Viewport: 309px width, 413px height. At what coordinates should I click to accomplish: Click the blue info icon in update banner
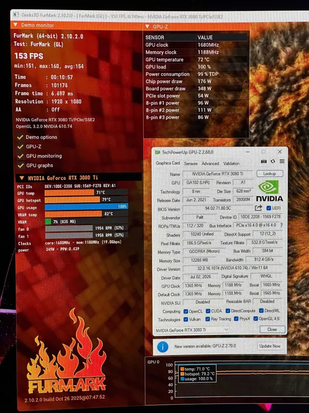163,346
